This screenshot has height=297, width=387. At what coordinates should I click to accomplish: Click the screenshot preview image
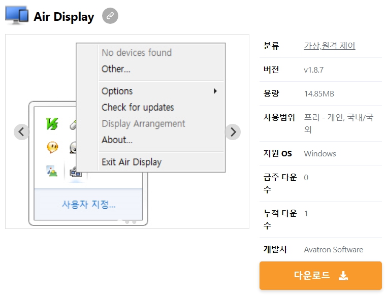tap(127, 131)
